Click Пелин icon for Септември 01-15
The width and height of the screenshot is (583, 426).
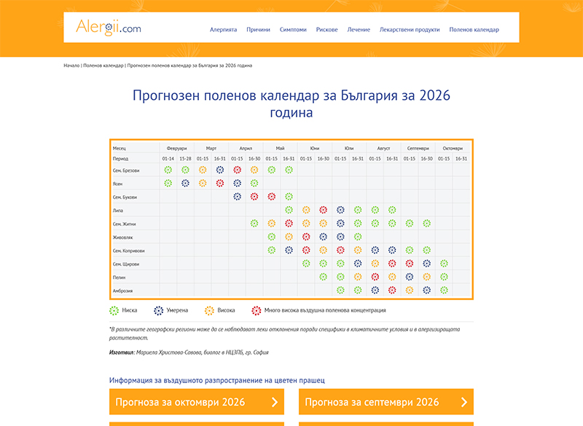[410, 277]
